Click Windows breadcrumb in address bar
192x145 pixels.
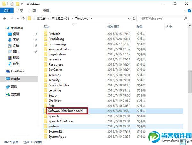(82, 18)
